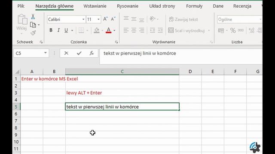Align text to middle of cell
Image resolution: width=275 pixels, height=154 pixels.
coord(134,19)
